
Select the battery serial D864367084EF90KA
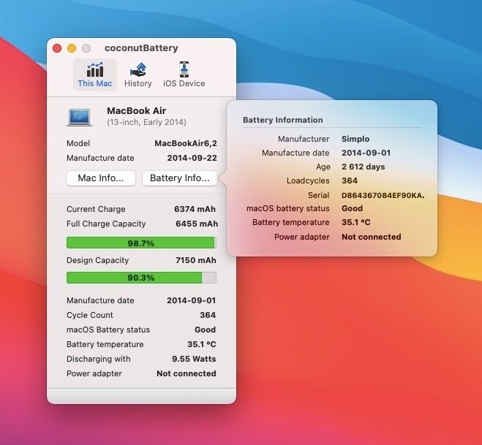point(383,195)
